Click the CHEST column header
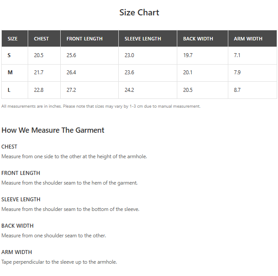The image size is (278, 276). pyautogui.click(x=41, y=39)
